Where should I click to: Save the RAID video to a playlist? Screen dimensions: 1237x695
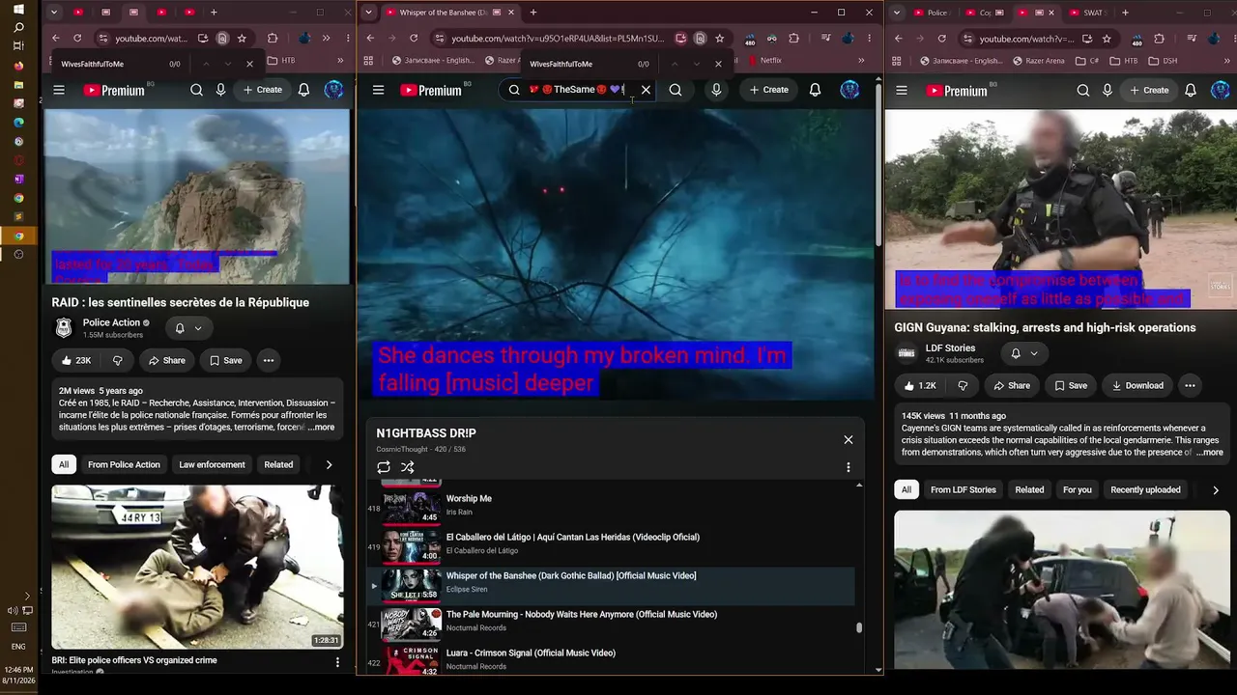[x=225, y=360]
